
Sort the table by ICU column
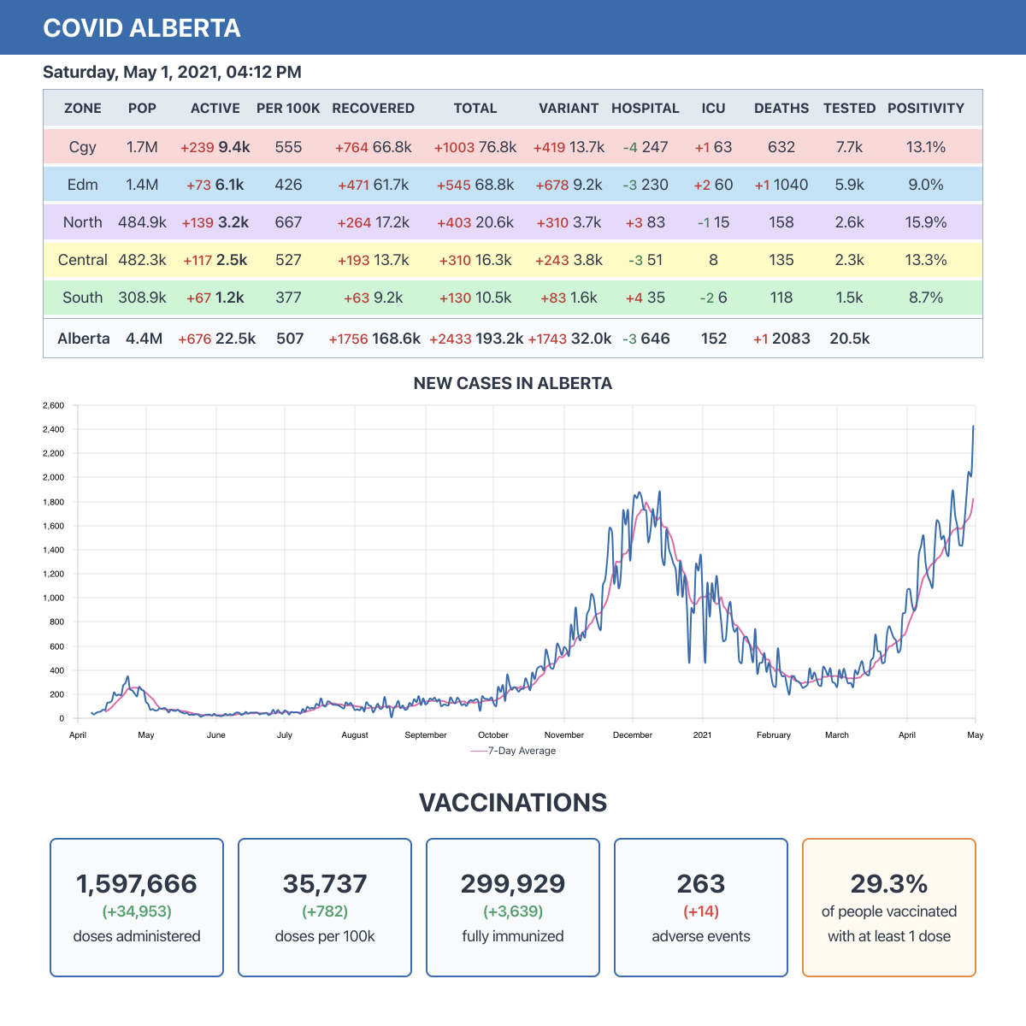pyautogui.click(x=713, y=109)
